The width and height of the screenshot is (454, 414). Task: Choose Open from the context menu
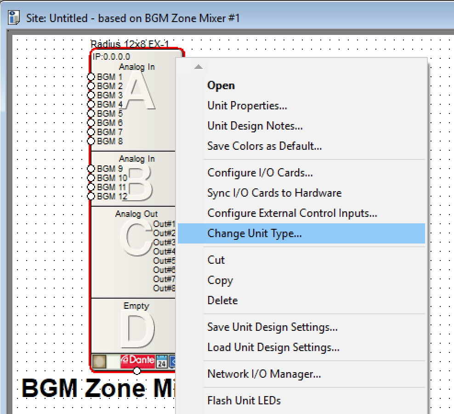pos(301,85)
